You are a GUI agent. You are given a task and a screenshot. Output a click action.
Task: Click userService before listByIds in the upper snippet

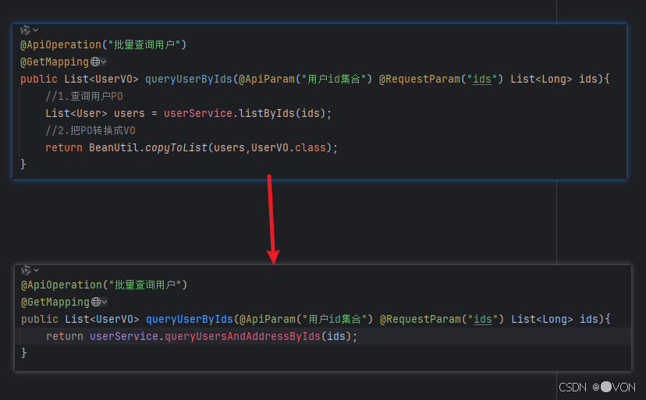pyautogui.click(x=198, y=113)
